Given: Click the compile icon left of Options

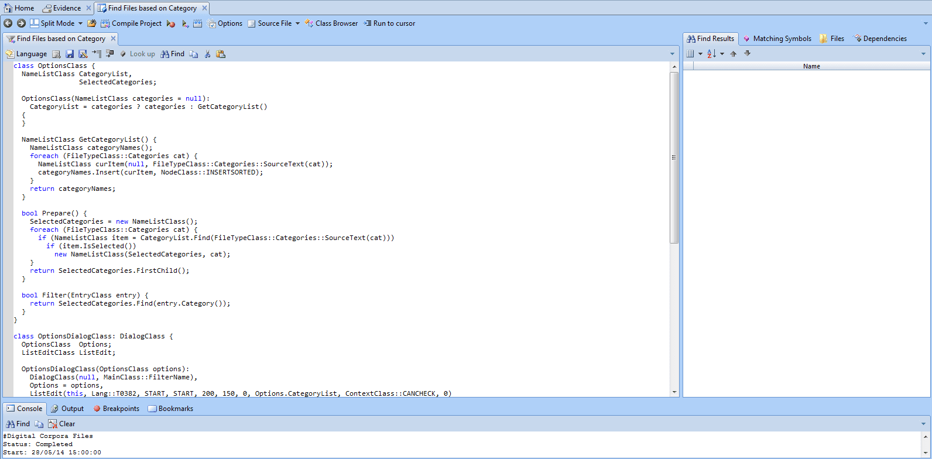Looking at the screenshot, I should click(198, 23).
